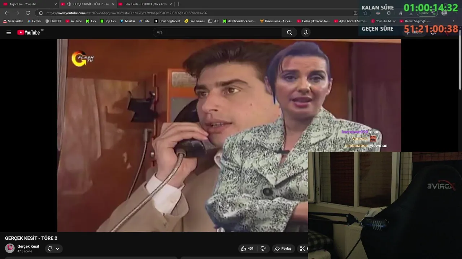Viewport: 462px width, 259px height.
Task: Click the Paylaş share button
Action: pyautogui.click(x=283, y=249)
